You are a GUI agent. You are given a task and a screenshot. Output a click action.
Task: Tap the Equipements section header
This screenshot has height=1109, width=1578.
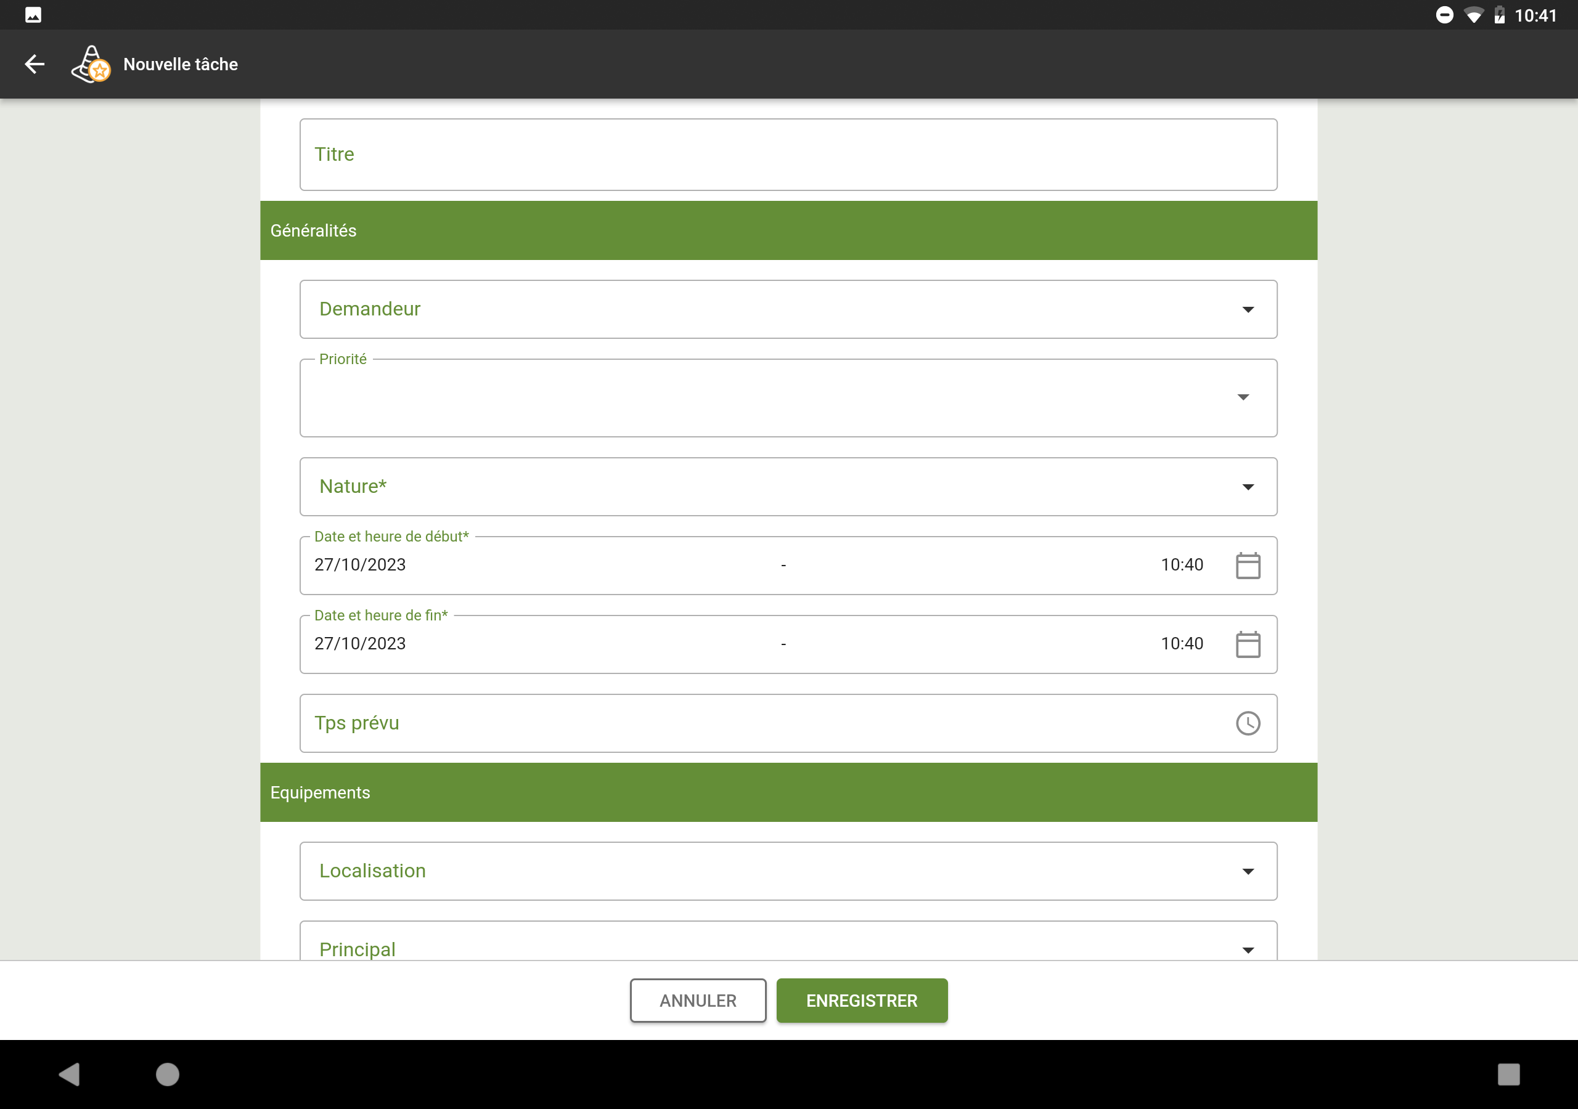pos(788,792)
